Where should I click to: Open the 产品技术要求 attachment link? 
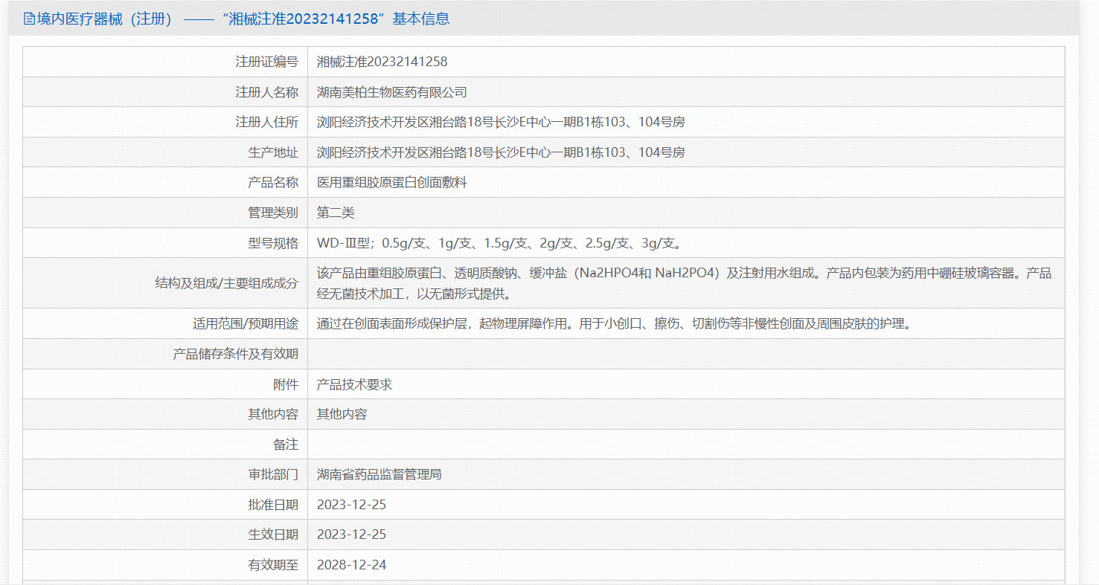pos(354,384)
